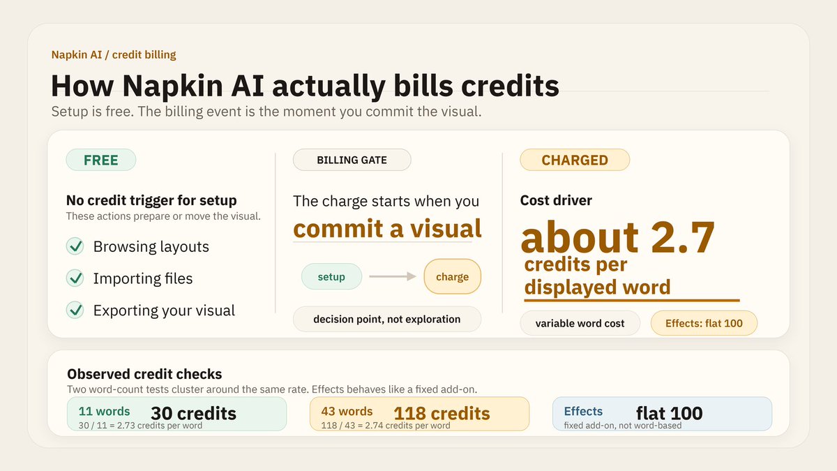Image resolution: width=837 pixels, height=471 pixels.
Task: Click the Importing files text
Action: click(143, 278)
